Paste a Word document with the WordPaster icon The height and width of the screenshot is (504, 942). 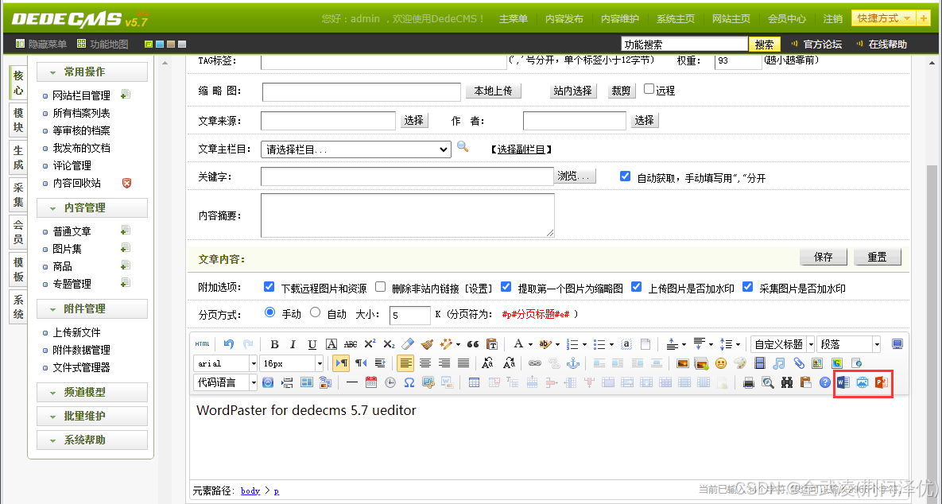(x=843, y=382)
